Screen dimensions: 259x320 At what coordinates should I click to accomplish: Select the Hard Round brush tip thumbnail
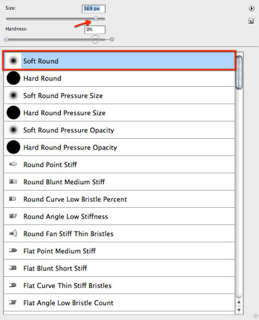click(x=13, y=78)
